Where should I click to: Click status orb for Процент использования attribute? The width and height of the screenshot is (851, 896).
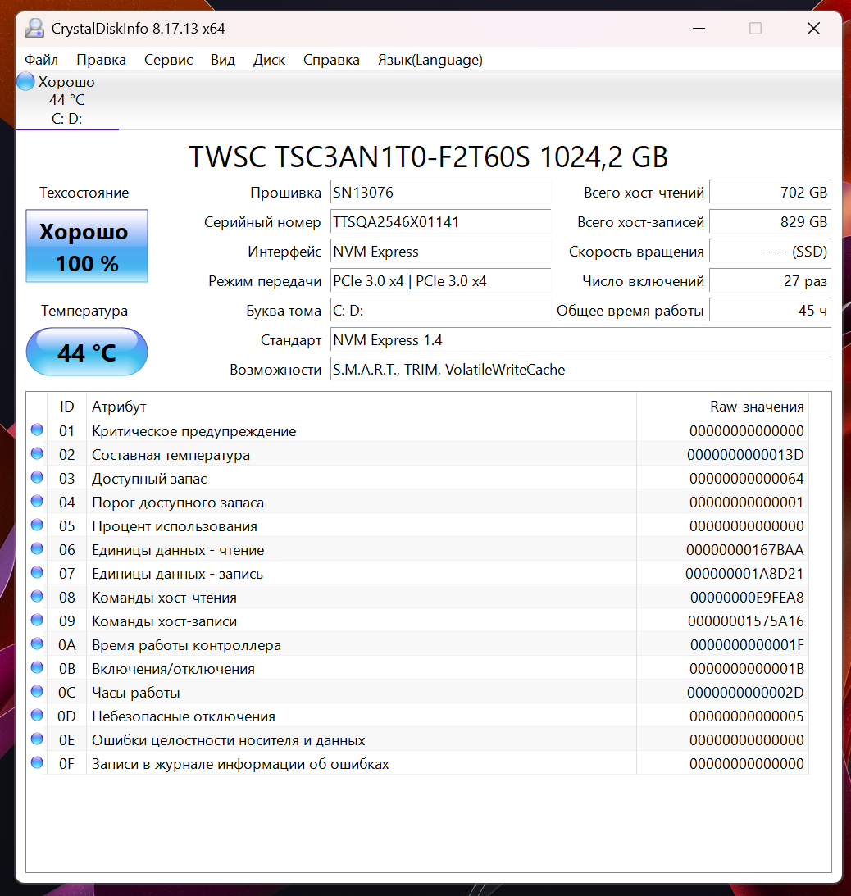(x=37, y=525)
